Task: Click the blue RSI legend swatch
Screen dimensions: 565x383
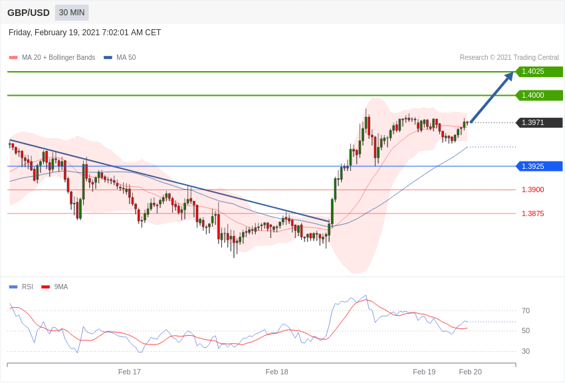Action: 13,287
